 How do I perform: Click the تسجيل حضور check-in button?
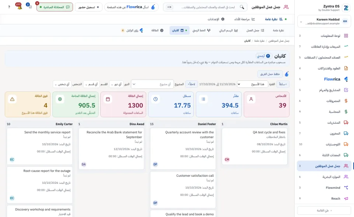point(88,7)
